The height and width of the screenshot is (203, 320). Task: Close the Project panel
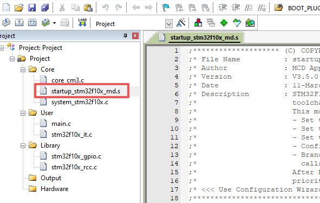coord(135,36)
